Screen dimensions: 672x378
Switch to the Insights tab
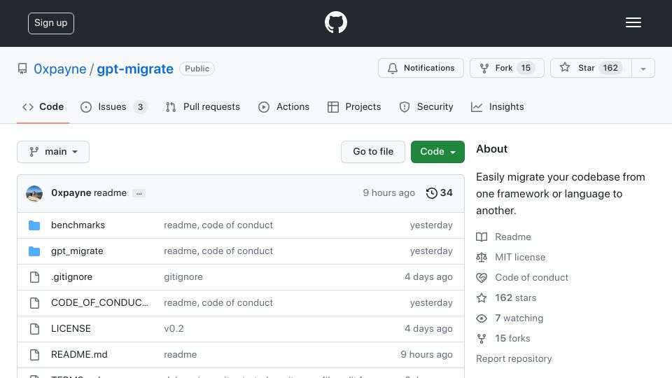point(497,106)
